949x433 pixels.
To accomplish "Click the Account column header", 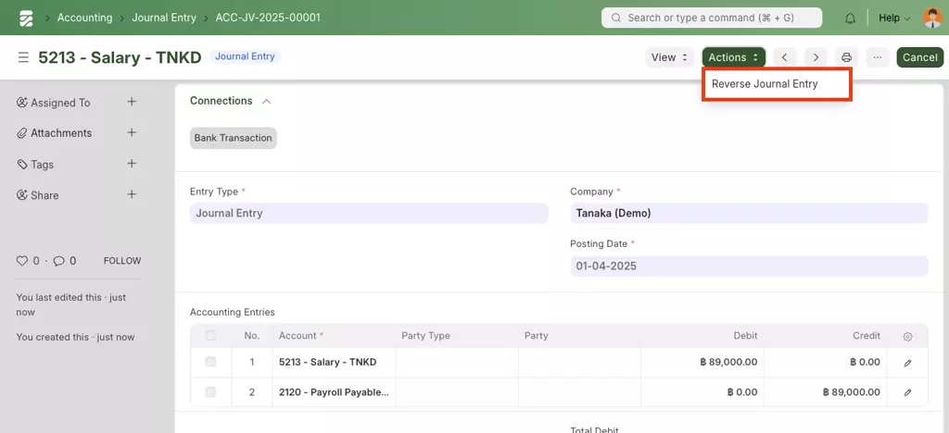I will [301, 336].
